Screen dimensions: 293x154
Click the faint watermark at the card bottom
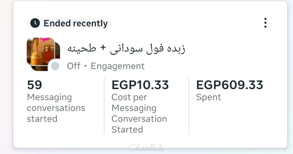146,147
